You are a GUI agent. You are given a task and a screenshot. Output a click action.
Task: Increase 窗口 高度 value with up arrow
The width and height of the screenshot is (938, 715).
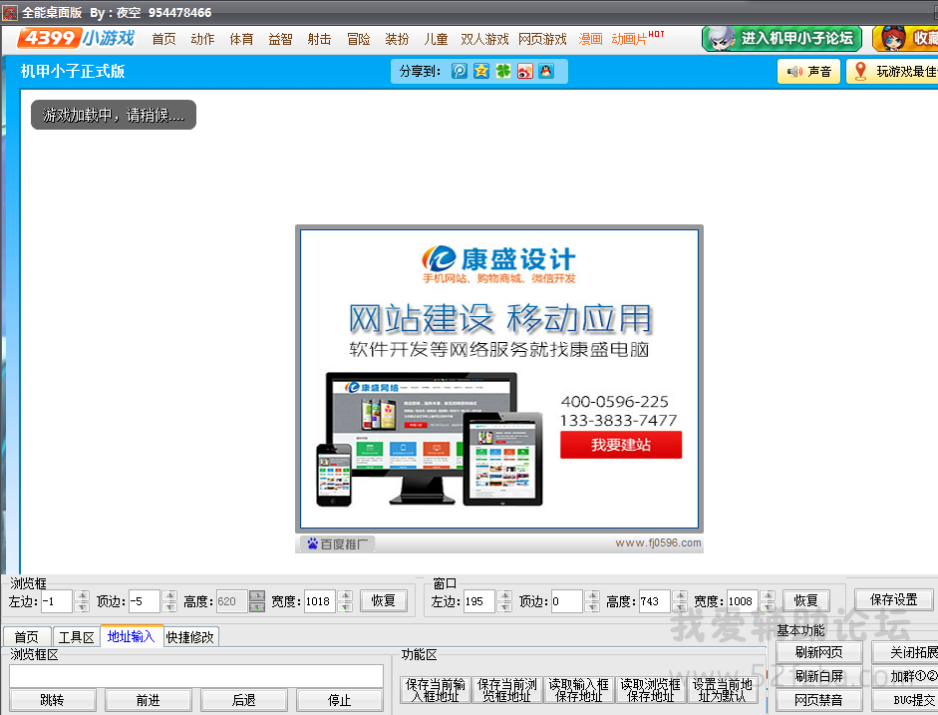coord(680,596)
